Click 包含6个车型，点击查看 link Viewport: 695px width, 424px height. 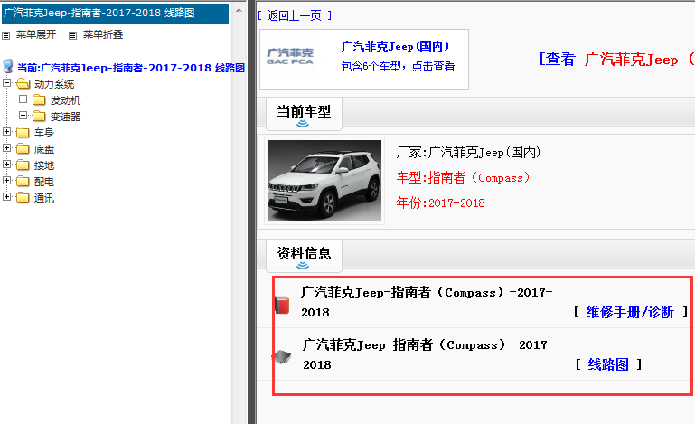398,67
